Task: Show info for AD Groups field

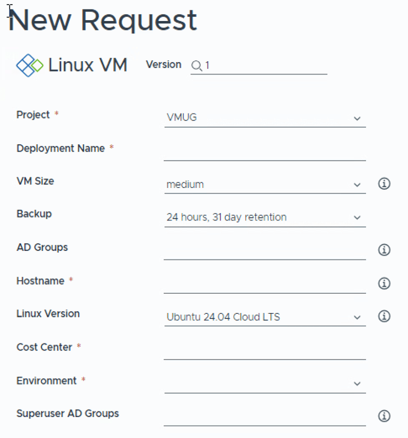Action: pos(384,250)
